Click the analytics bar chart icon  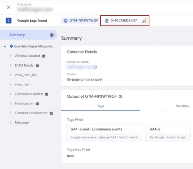coord(144,21)
